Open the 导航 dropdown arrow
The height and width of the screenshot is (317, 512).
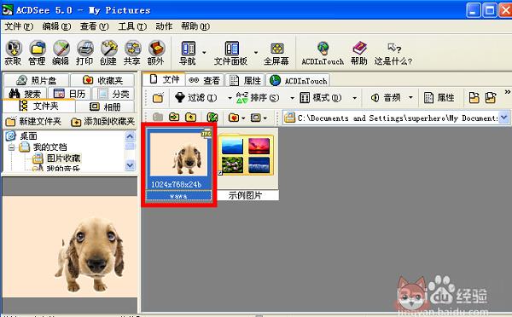pos(204,52)
